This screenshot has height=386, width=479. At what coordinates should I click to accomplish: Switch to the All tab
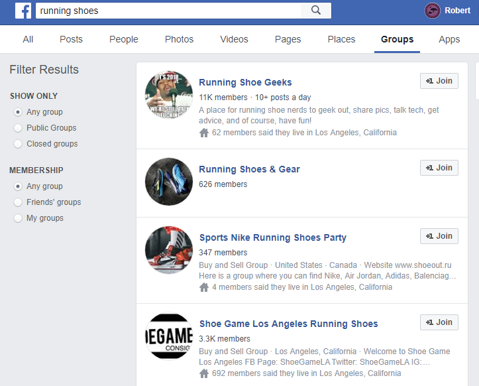pyautogui.click(x=28, y=39)
